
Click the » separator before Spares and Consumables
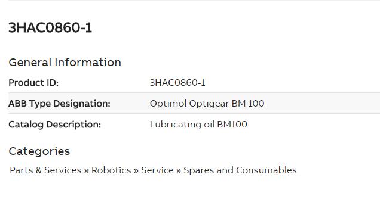point(179,170)
